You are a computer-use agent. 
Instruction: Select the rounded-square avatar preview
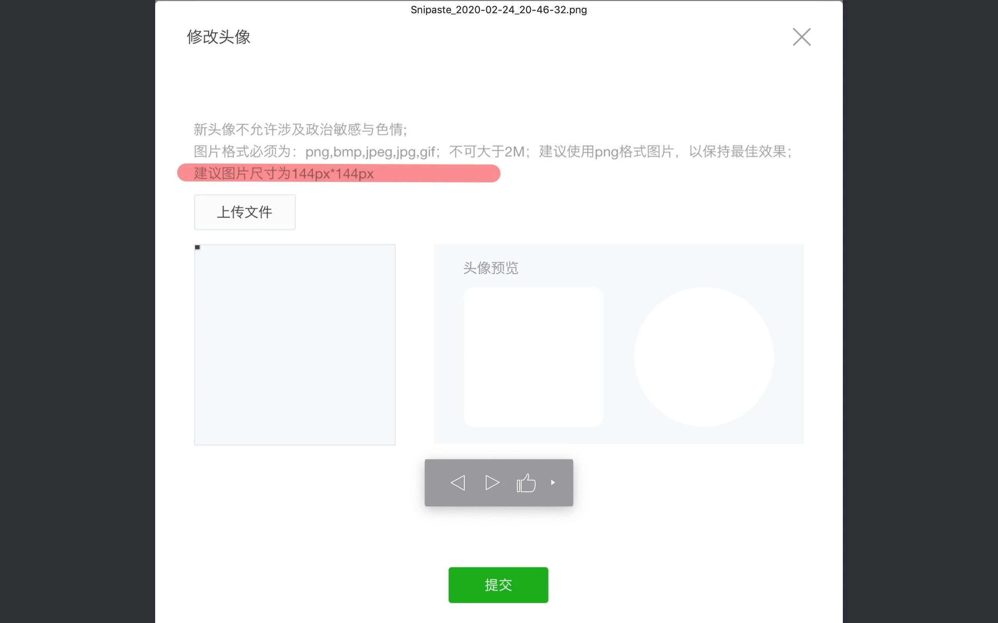pyautogui.click(x=533, y=356)
